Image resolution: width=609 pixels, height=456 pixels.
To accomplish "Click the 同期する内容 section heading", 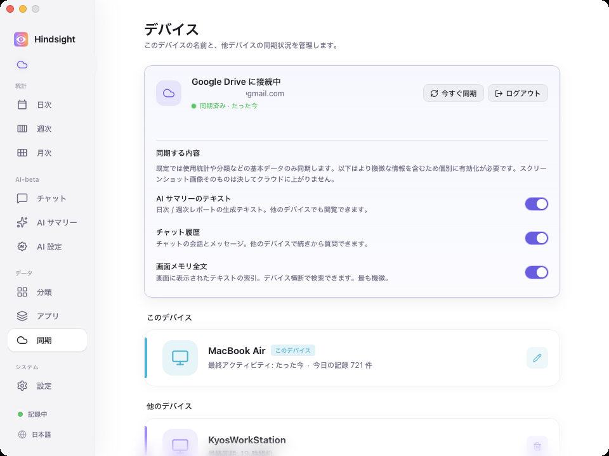I will click(178, 153).
